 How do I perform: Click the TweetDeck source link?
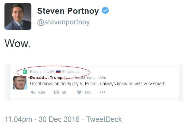[x=104, y=119]
